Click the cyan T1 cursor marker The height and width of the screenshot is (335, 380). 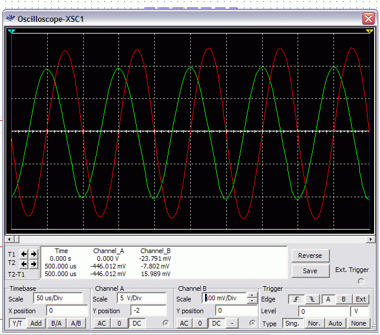[x=11, y=31]
